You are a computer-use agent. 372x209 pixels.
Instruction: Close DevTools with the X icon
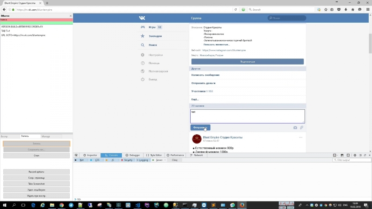pos(369,155)
